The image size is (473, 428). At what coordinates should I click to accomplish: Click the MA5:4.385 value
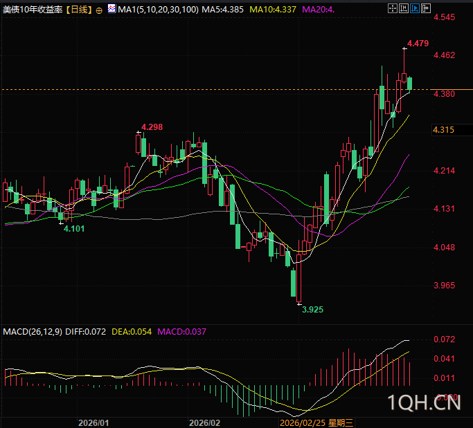(x=222, y=10)
